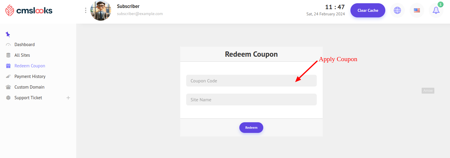This screenshot has width=450, height=158.
Task: Click the Custom Domain icon
Action: pos(8,87)
